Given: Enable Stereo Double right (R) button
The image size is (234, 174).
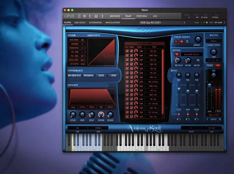Looking at the screenshot, I should click(187, 42).
